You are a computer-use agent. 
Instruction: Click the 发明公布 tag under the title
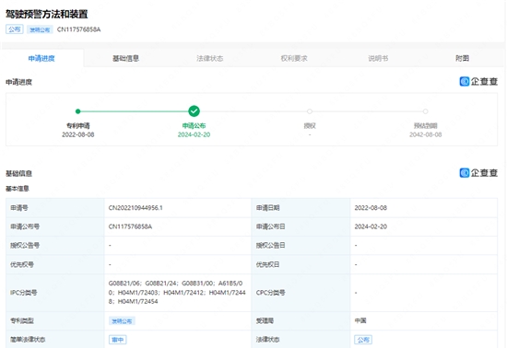point(40,29)
